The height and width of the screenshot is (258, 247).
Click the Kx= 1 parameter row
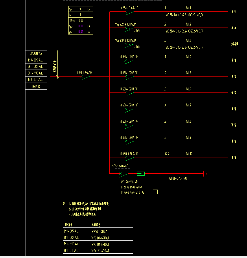[81, 15]
